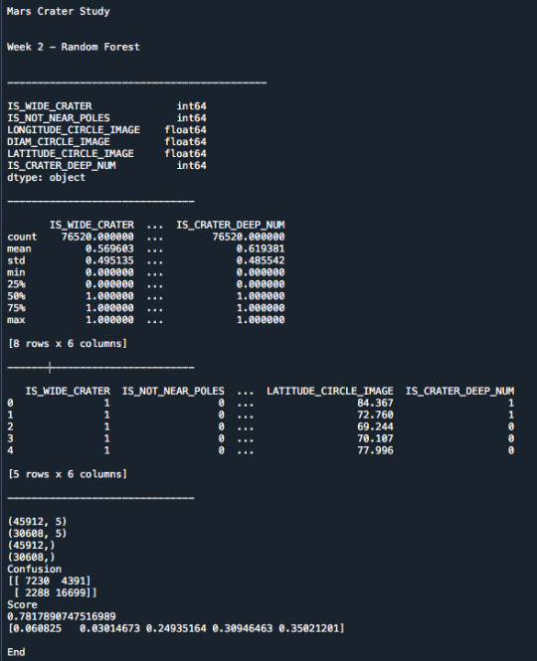Select feature importance 0.03014673
Viewport: 537px width, 661px height.
click(x=109, y=628)
